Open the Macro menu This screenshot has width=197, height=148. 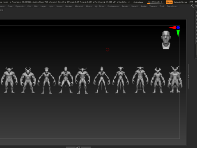point(60,6)
